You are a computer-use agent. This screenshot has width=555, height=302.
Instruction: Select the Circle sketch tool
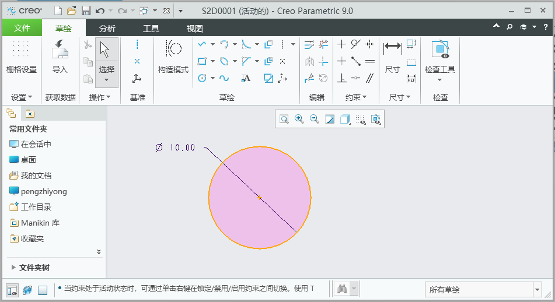pos(202,78)
